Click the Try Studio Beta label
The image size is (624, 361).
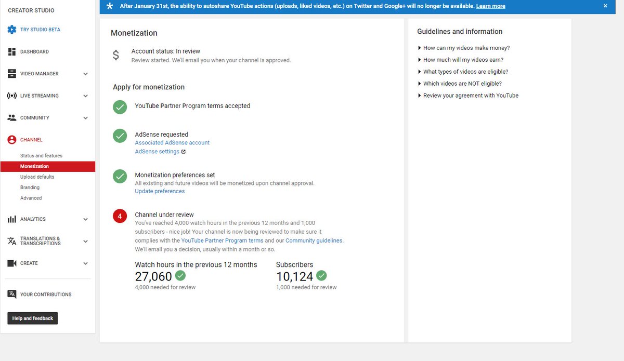(40, 30)
